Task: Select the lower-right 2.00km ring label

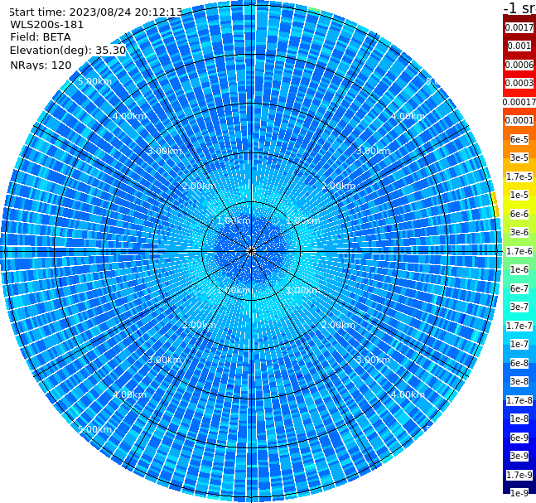Action: coord(339,325)
